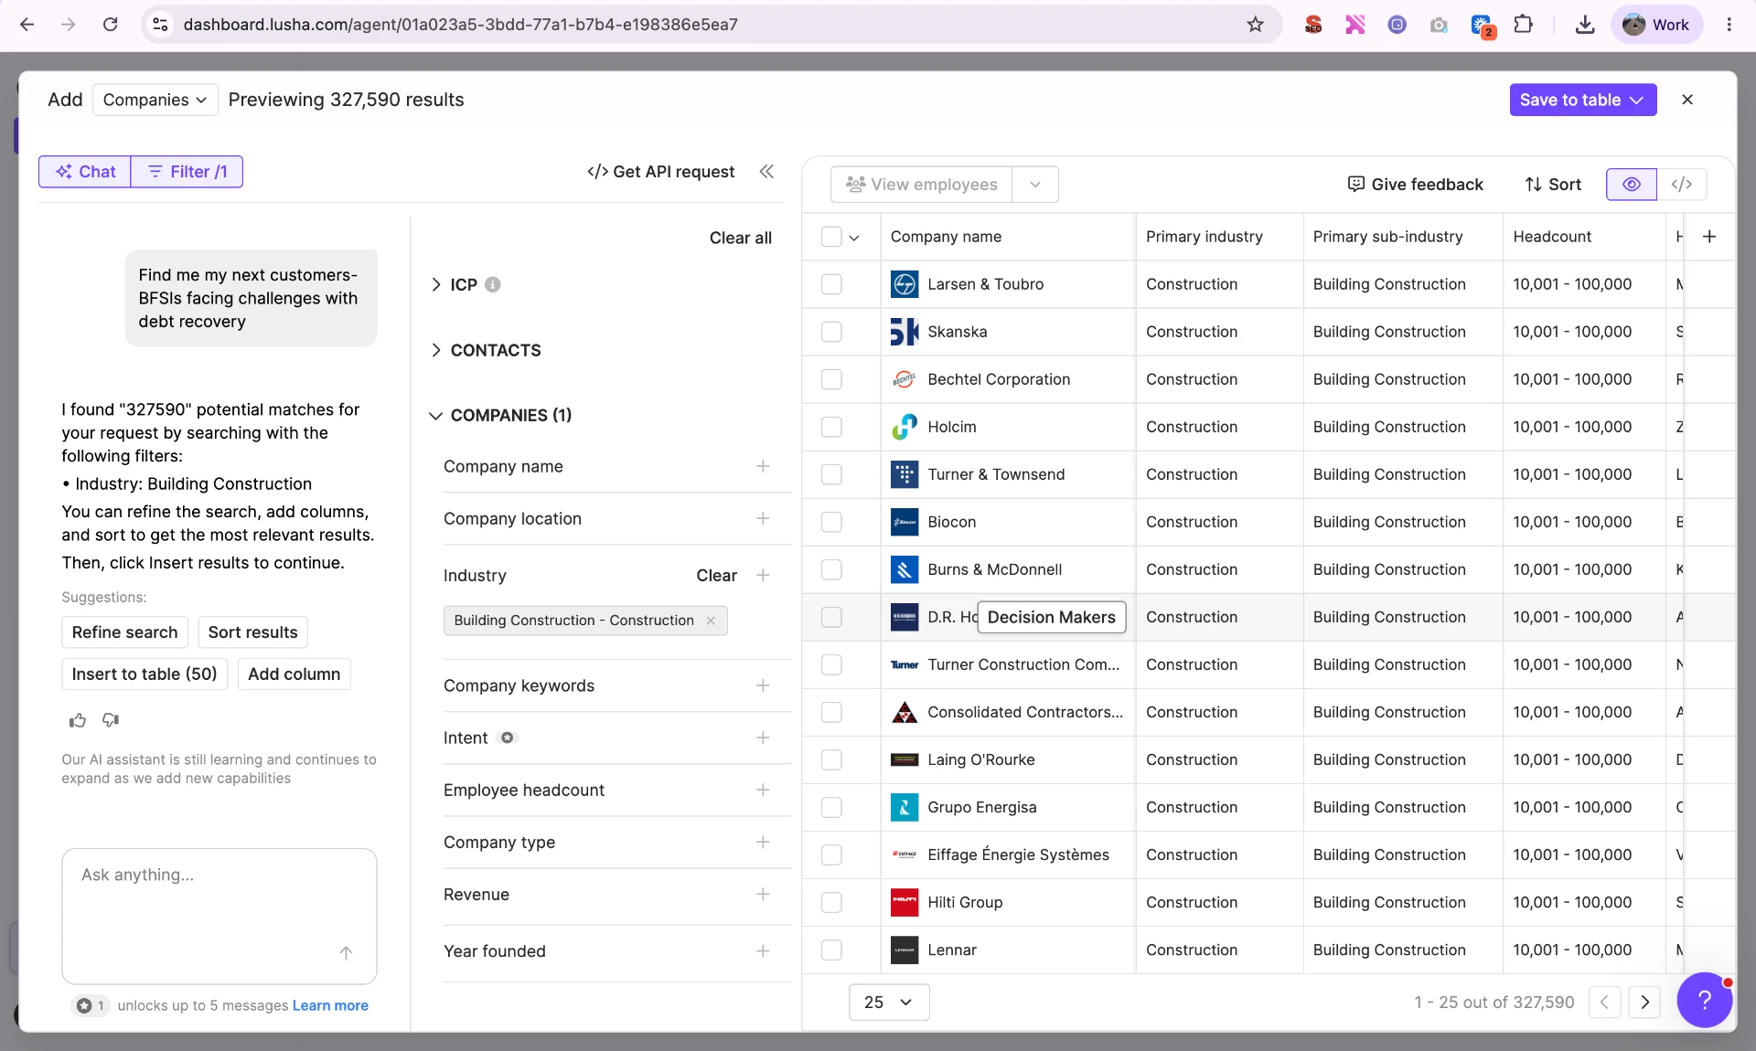Screen dimensions: 1756x1051
Task: Add an Intent filter
Action: tap(763, 738)
